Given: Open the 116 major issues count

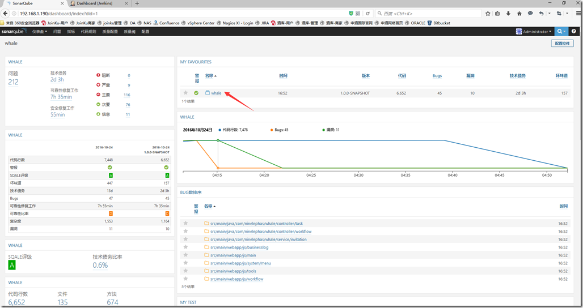Looking at the screenshot, I should pyautogui.click(x=127, y=95).
